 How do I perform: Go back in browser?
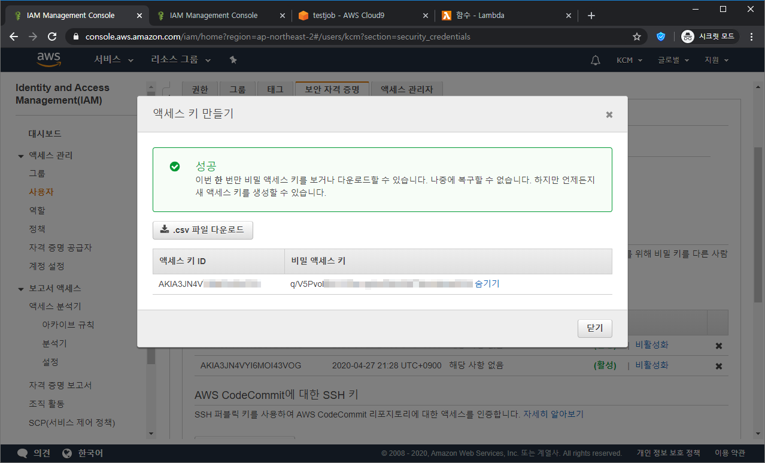[x=14, y=37]
